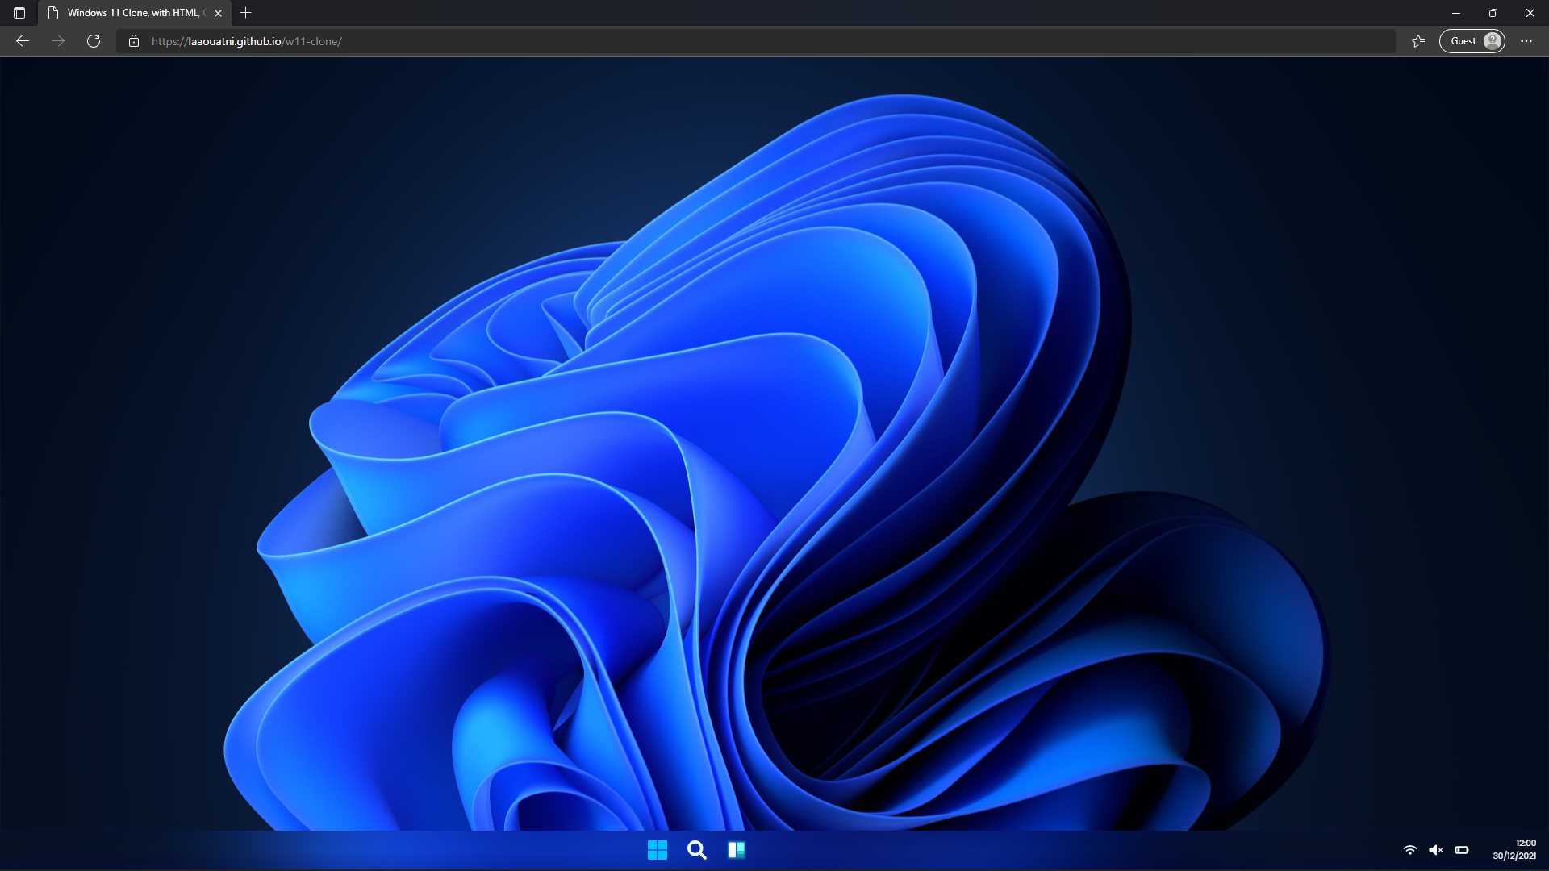The image size is (1549, 871).
Task: Navigate back in the browser
Action: point(22,40)
